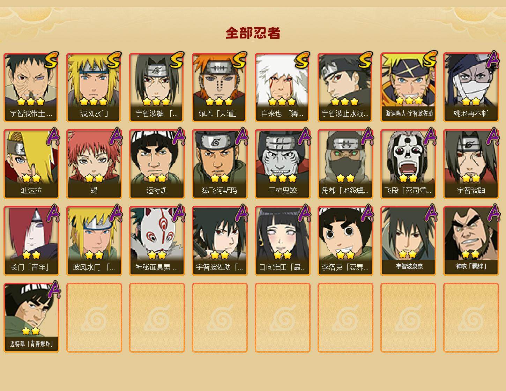
Task: Select the 波风水门 S-rank ninja card
Action: pyautogui.click(x=94, y=87)
